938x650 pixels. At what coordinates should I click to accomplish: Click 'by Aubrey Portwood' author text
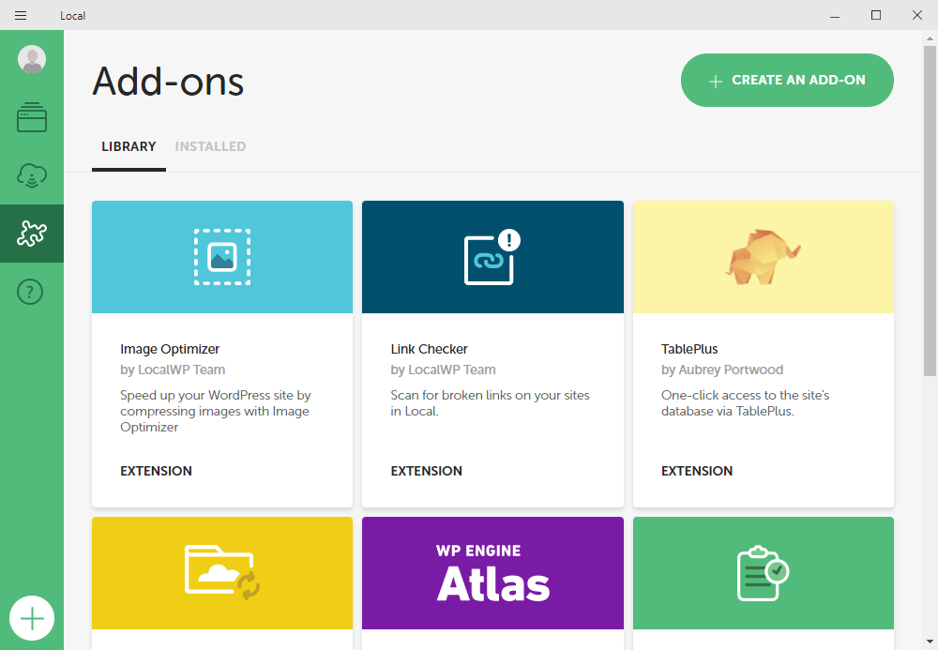[722, 370]
